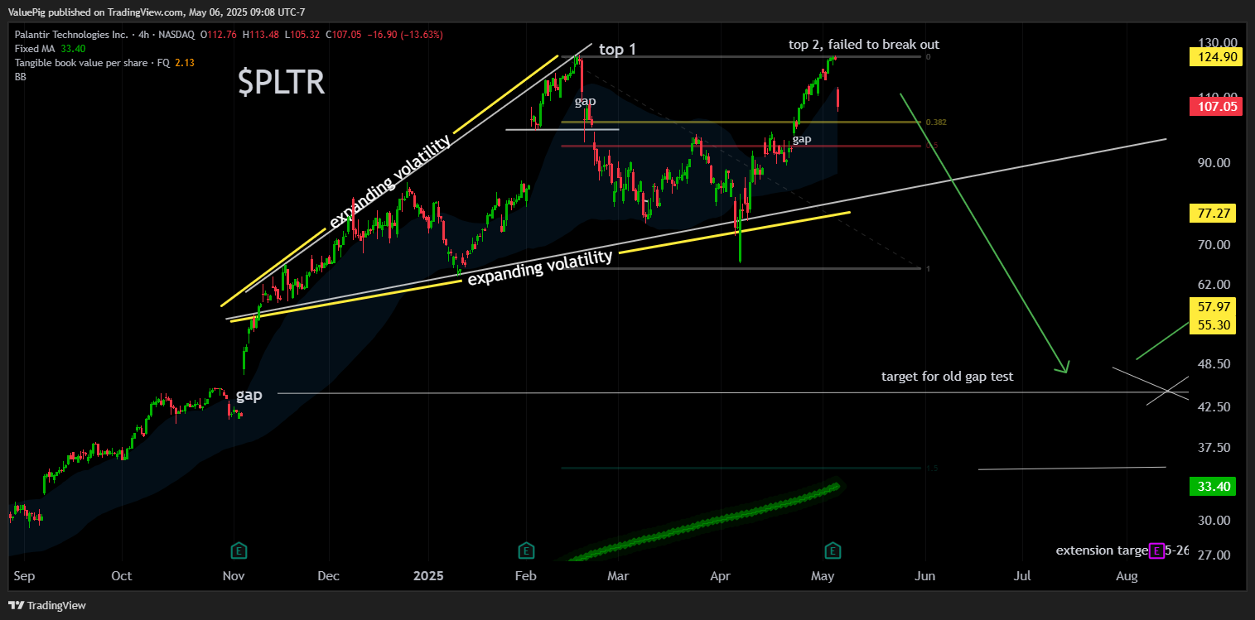Image resolution: width=1255 pixels, height=620 pixels.
Task: Click the Jul label on time axis
Action: click(x=1022, y=575)
